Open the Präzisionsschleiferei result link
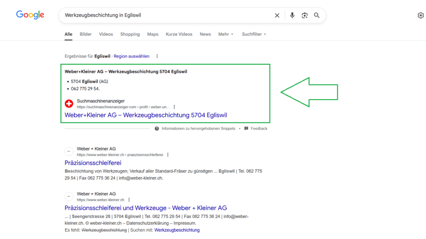Viewport: 426px width, 239px height. coord(93,163)
